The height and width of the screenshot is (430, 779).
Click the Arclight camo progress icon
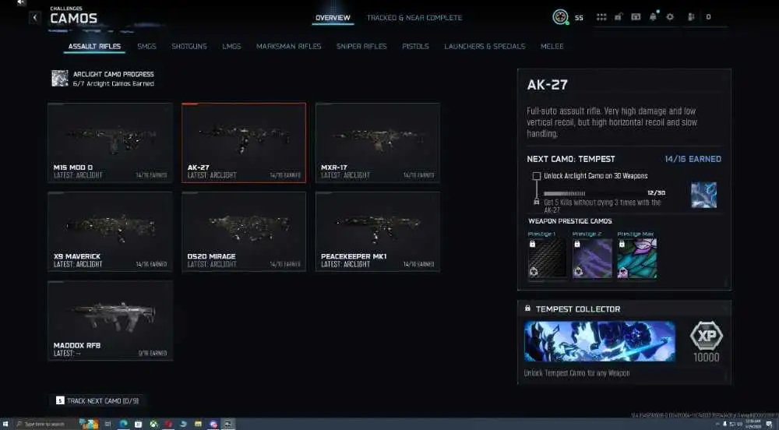(60, 79)
